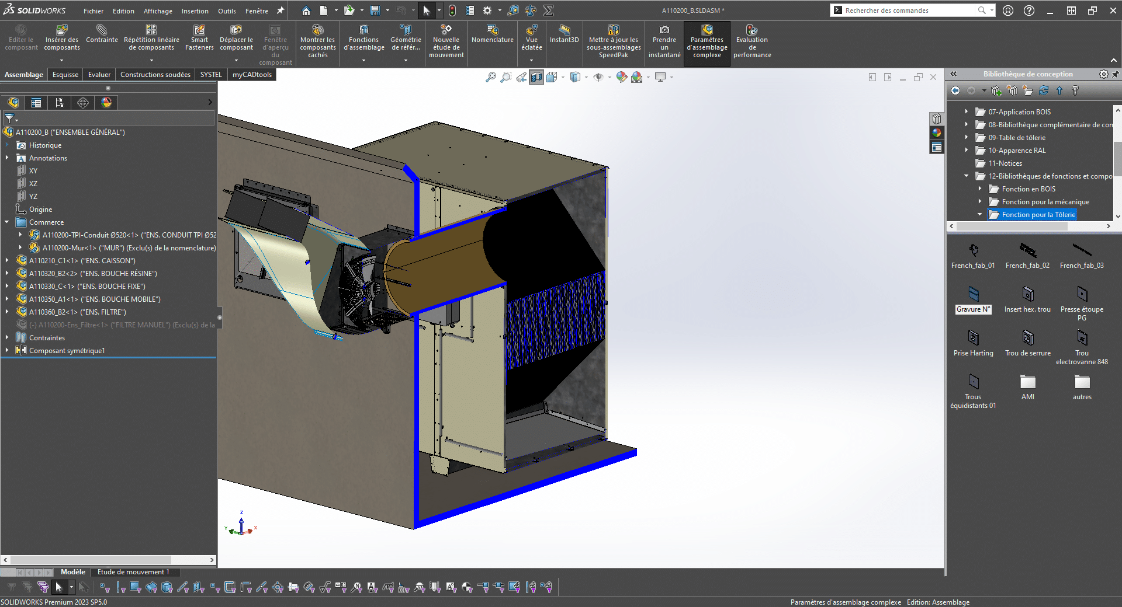Expand the Annotations tree node
Image resolution: width=1122 pixels, height=607 pixels.
pos(7,158)
